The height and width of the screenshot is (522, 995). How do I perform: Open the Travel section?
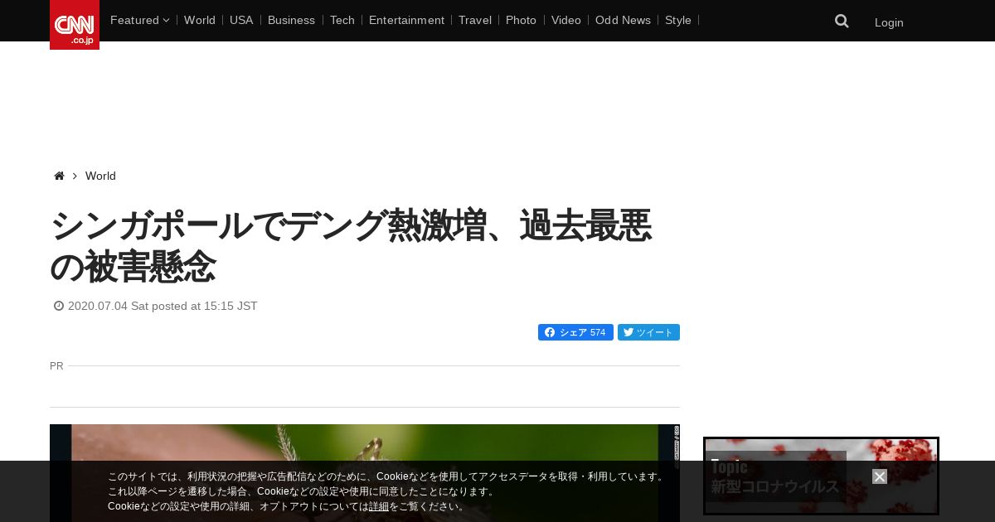tap(475, 20)
